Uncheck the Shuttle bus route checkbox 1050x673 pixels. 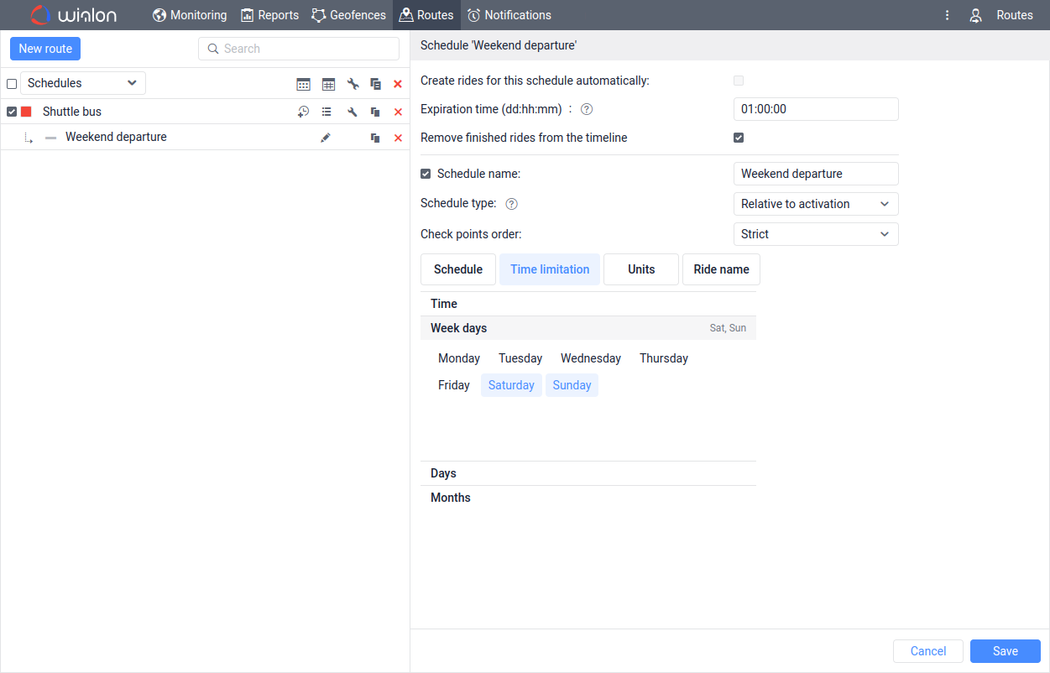coord(12,112)
